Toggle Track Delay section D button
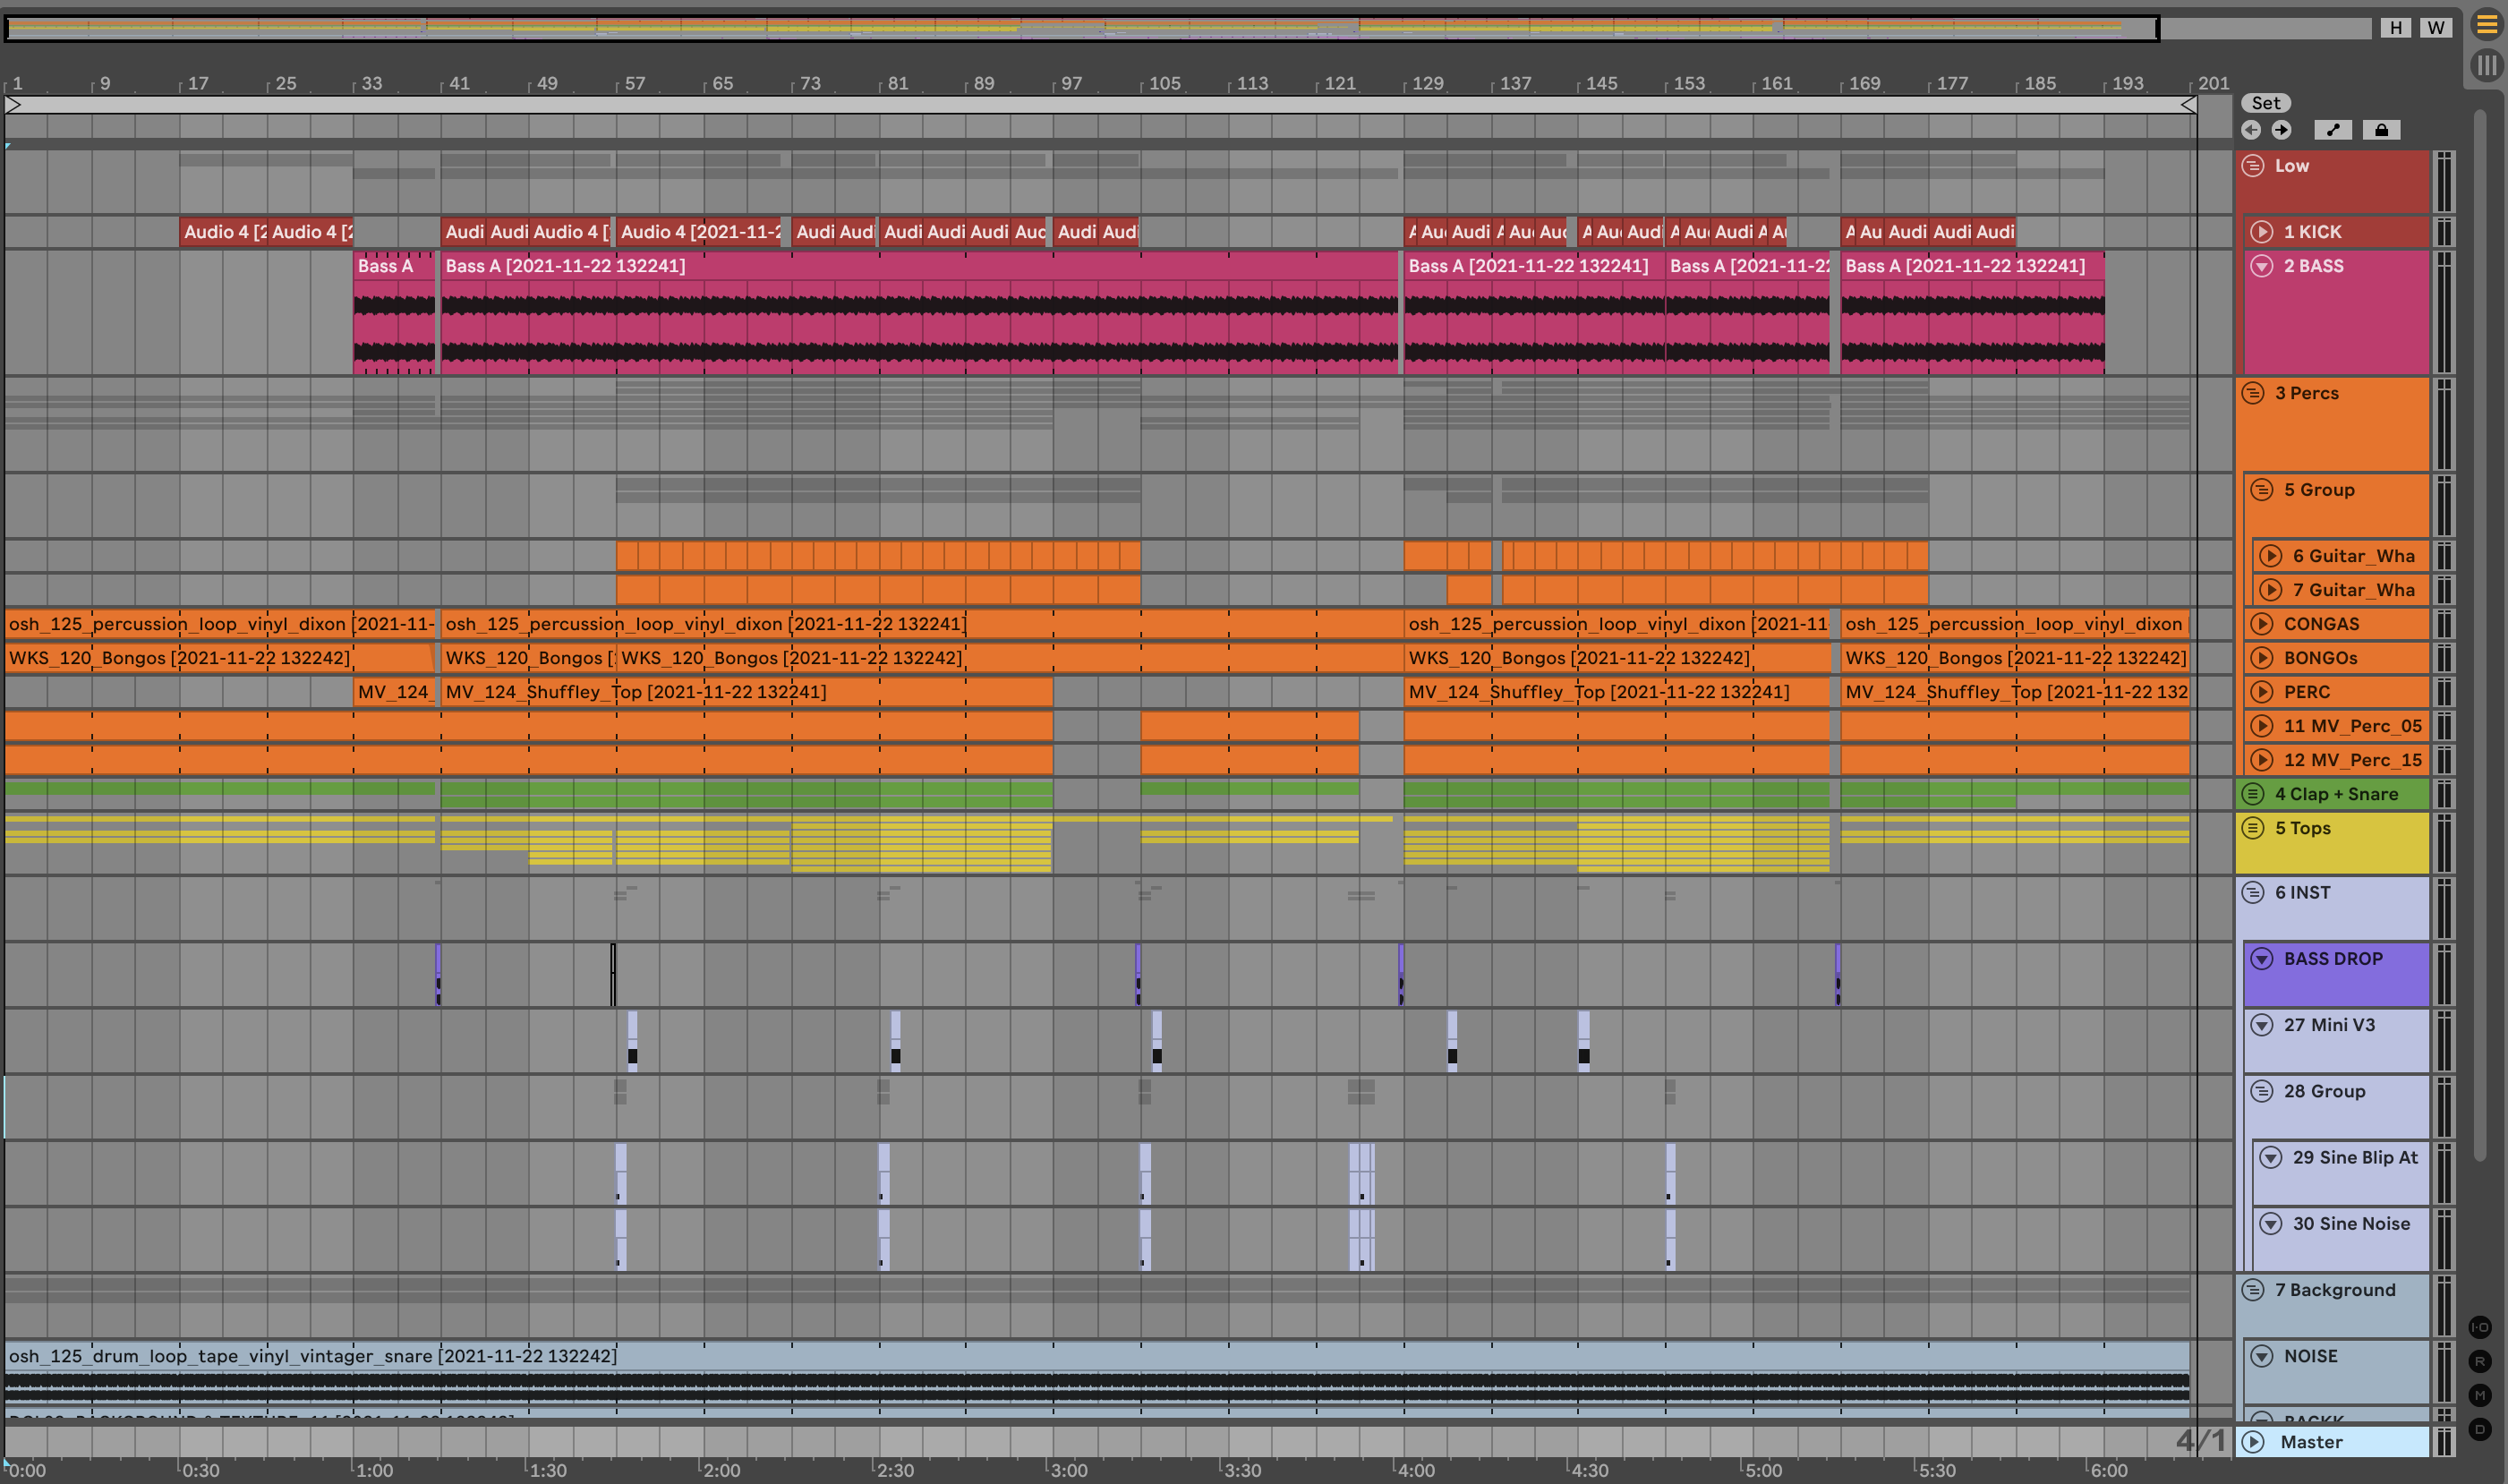 pyautogui.click(x=2480, y=1429)
